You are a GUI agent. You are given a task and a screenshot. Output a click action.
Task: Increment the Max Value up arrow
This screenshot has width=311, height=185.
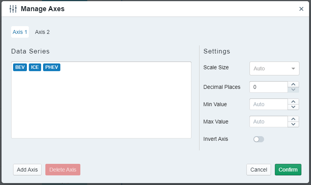[x=293, y=119]
